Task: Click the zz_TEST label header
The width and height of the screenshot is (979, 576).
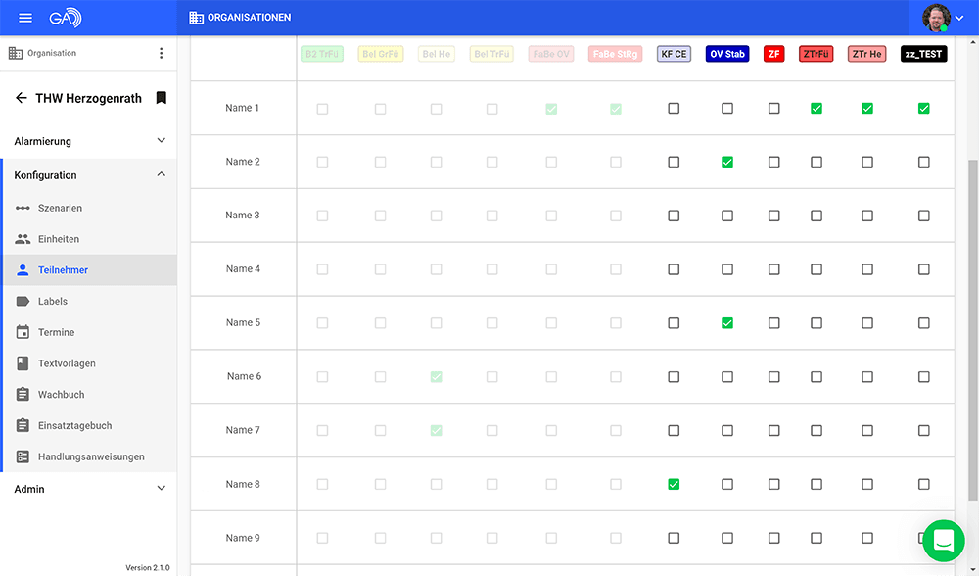Action: (923, 54)
